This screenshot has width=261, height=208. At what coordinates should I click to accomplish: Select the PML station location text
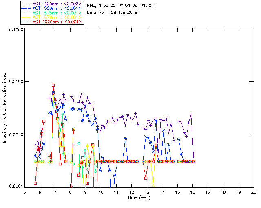(121, 6)
